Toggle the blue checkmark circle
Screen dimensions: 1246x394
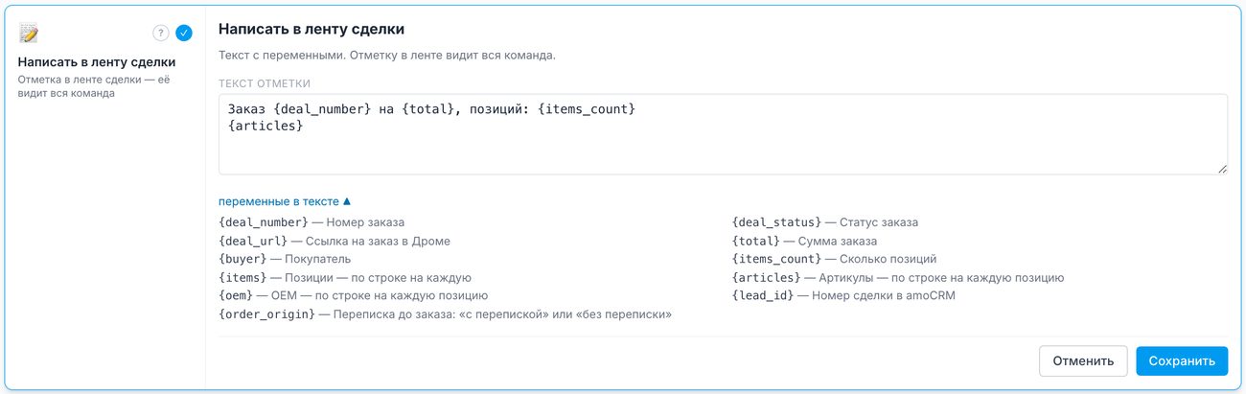click(184, 33)
